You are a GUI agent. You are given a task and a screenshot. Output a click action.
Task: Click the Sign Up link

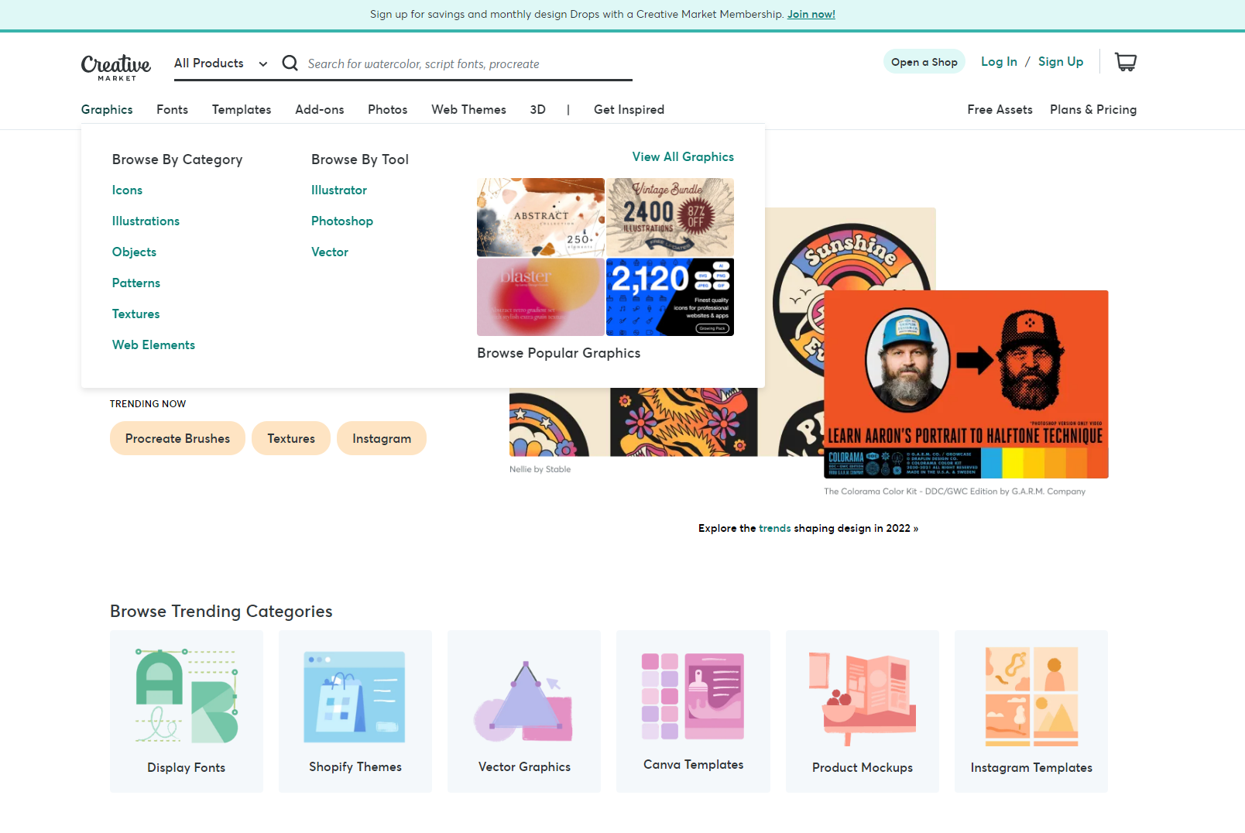pos(1061,62)
